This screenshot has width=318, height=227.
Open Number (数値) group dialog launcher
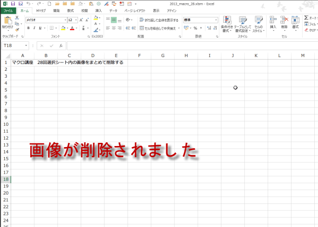pos(217,37)
